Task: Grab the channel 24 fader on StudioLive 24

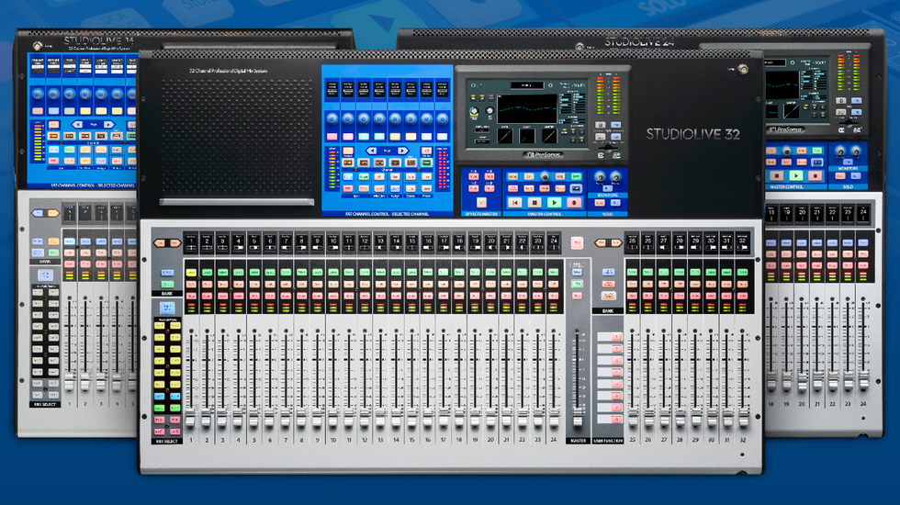Action: [x=863, y=380]
